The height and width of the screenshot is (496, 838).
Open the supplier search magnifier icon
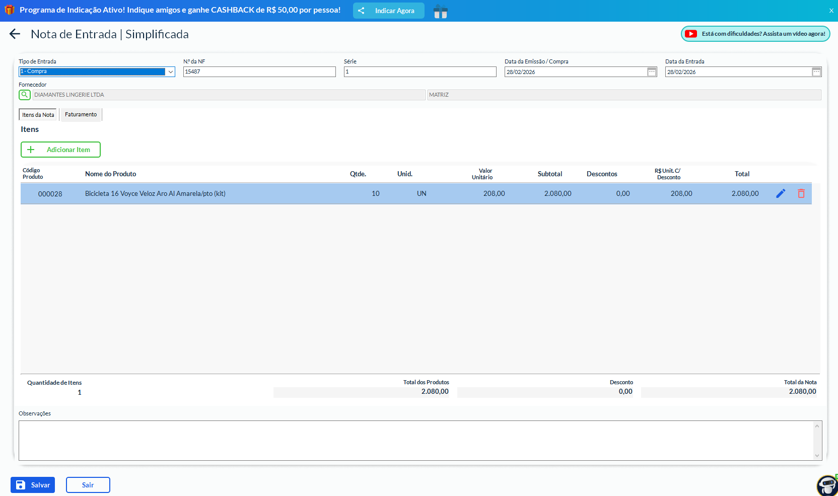[25, 95]
